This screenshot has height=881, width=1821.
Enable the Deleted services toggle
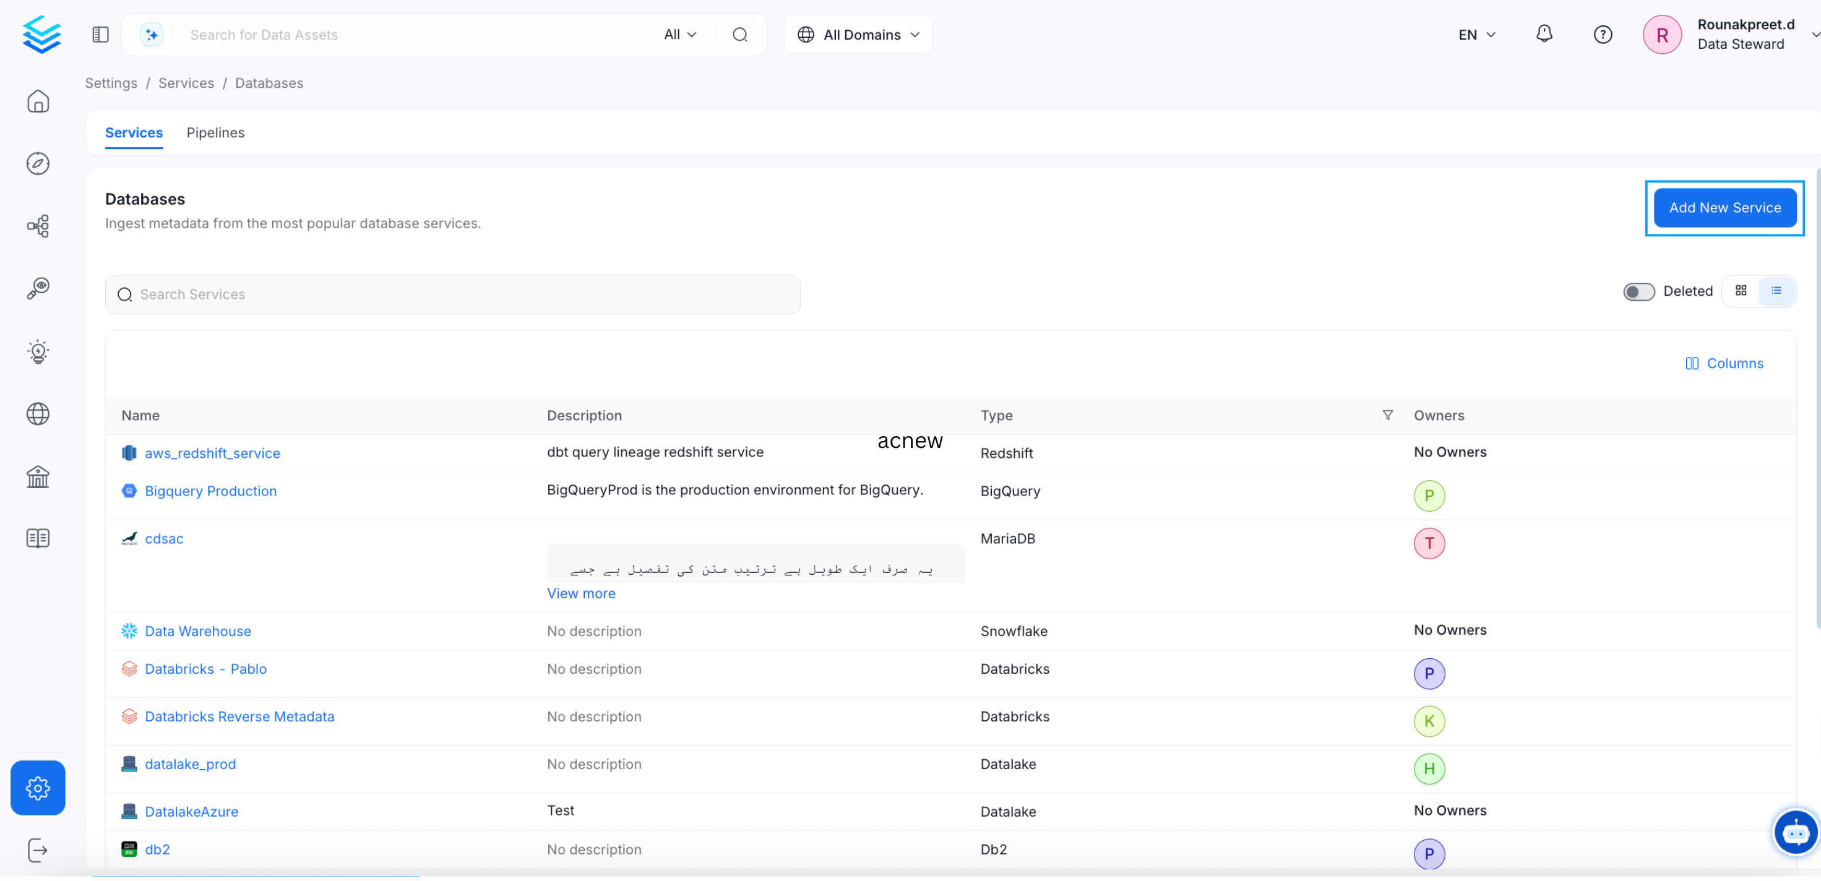pos(1639,291)
